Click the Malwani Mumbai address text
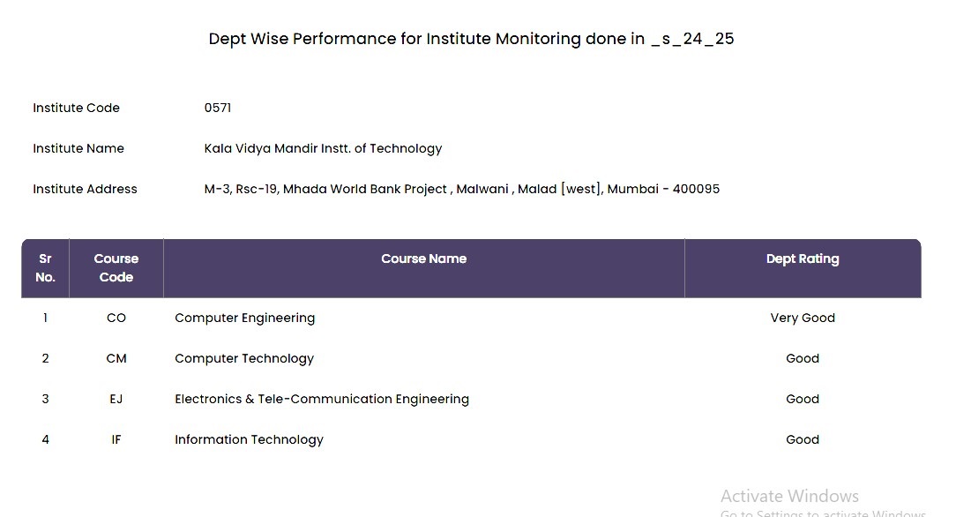 [461, 189]
